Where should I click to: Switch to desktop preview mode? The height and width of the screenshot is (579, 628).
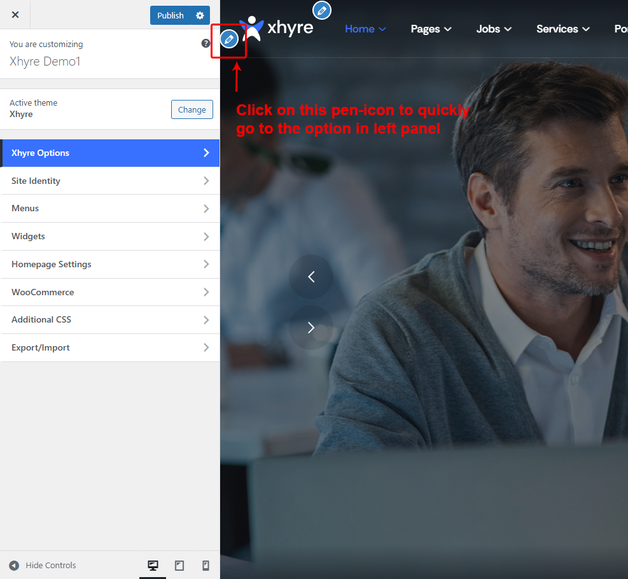(x=153, y=565)
